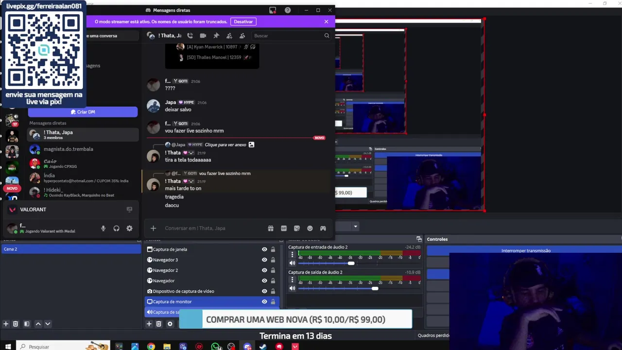
Task: Pop out the audio mixer dock
Action: tap(419, 239)
